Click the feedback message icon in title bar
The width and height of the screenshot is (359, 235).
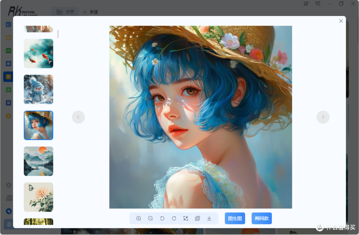318,4
